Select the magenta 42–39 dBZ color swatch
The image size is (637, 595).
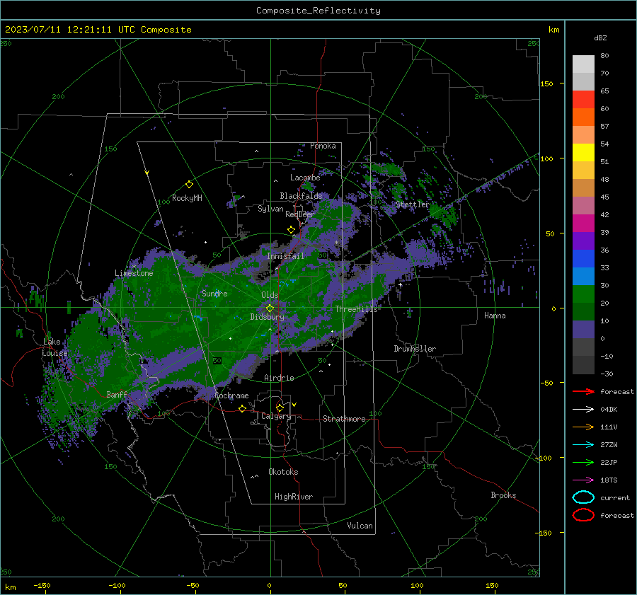(x=583, y=223)
